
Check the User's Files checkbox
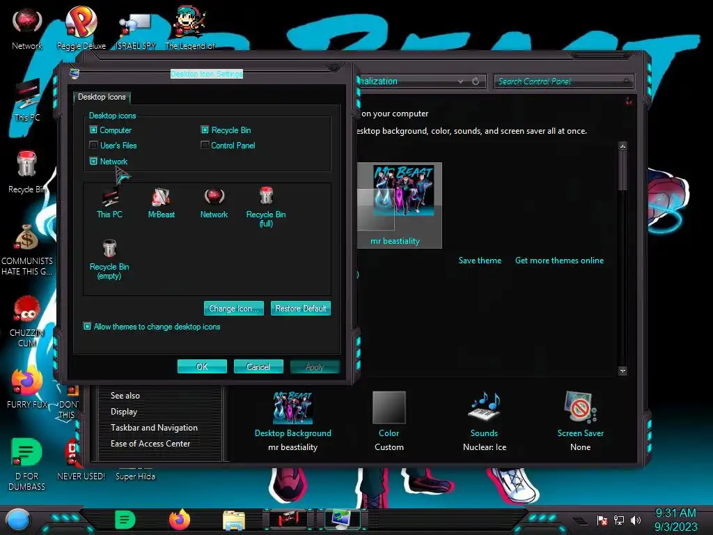click(94, 146)
